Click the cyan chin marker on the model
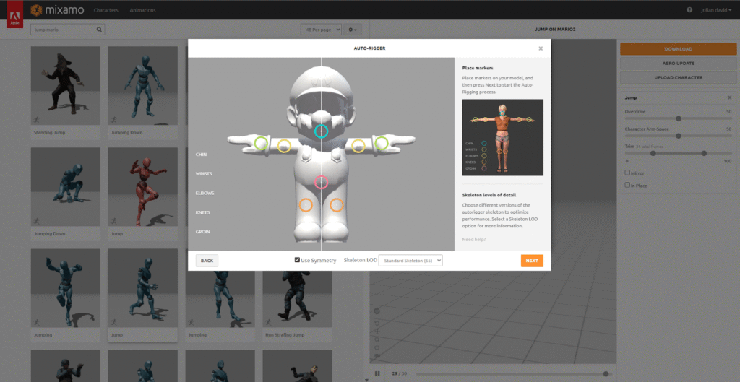The image size is (740, 382). tap(322, 131)
